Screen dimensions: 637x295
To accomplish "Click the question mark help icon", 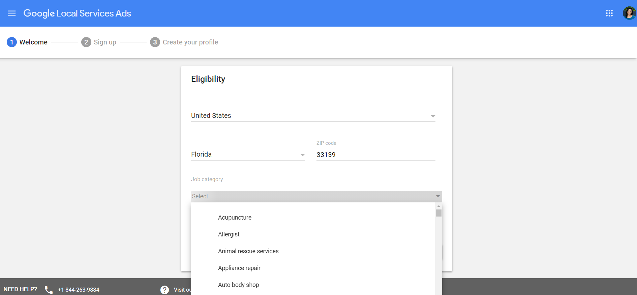I will click(x=164, y=290).
